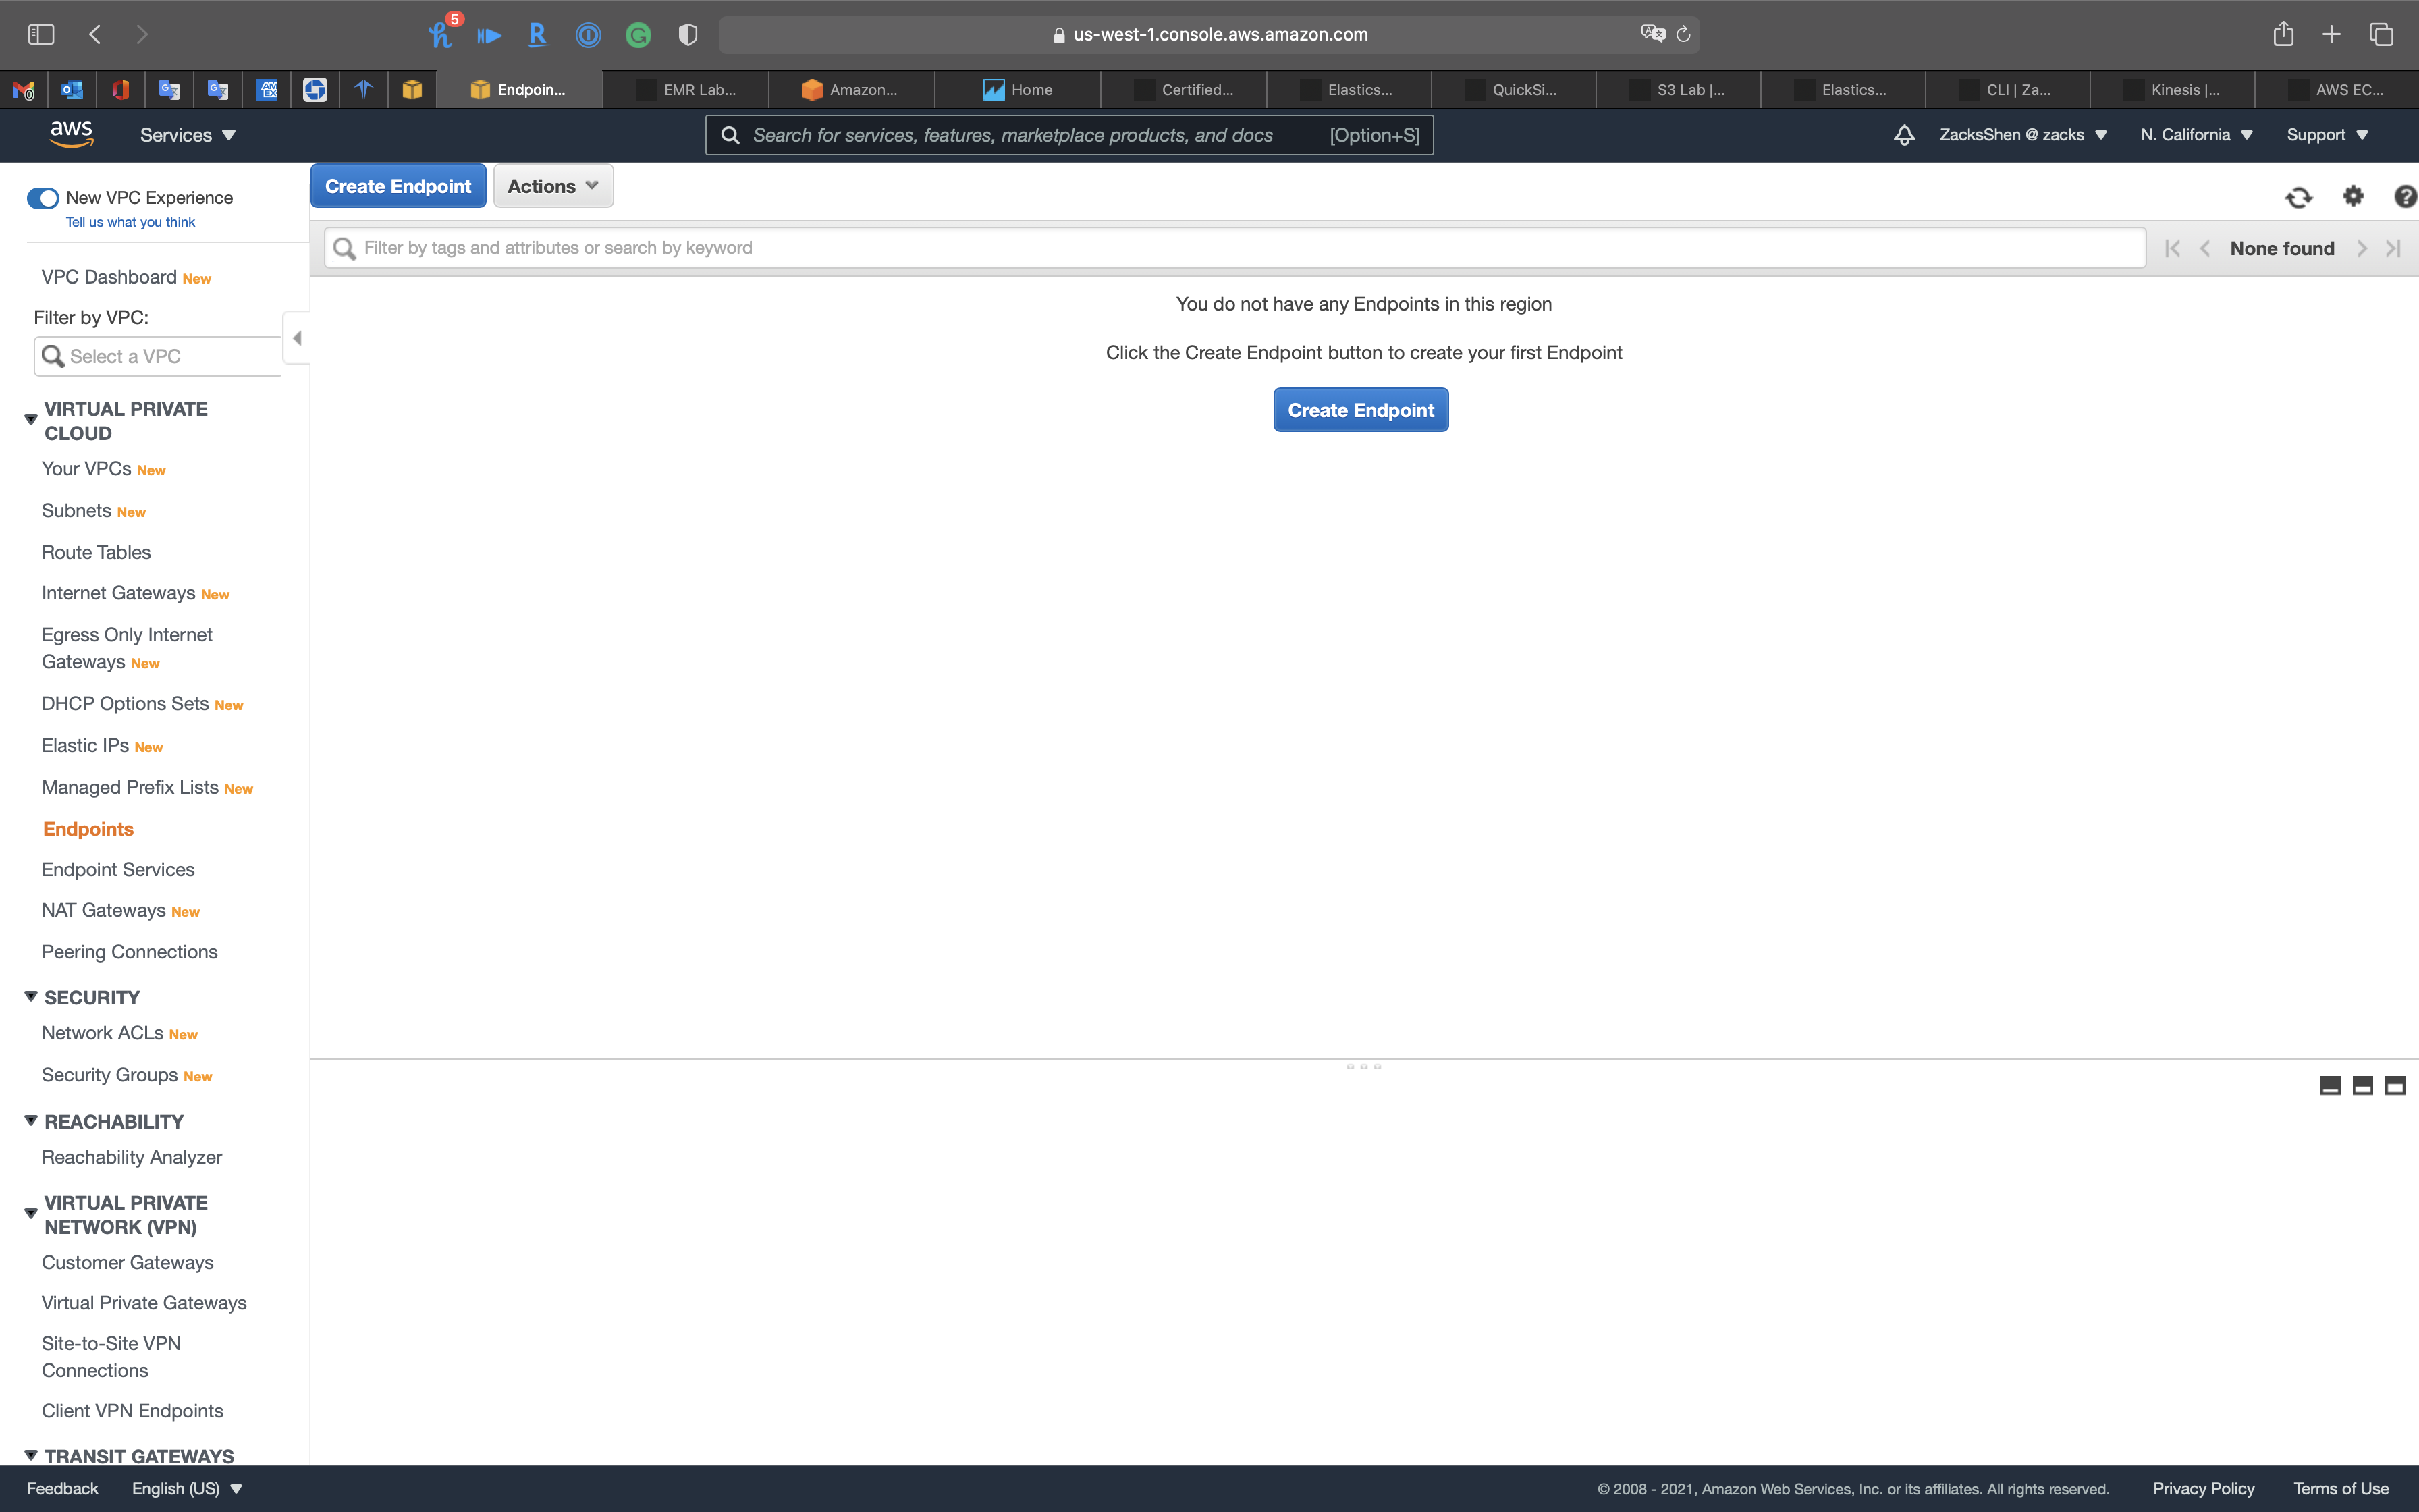The width and height of the screenshot is (2419, 1512).
Task: Open the table settings gear icon
Action: point(2353,196)
